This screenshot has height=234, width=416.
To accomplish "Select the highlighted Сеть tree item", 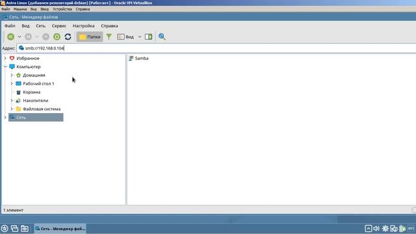I will 36,117.
